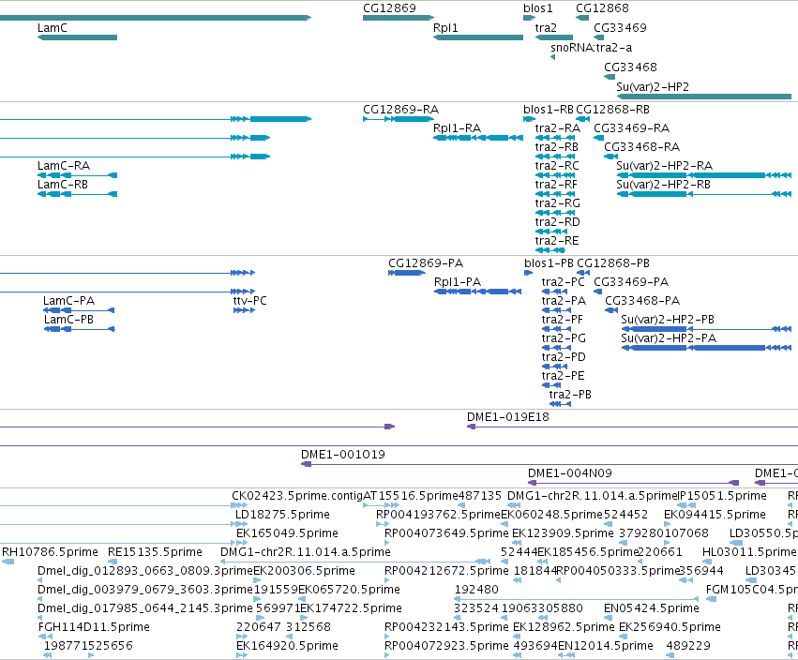Viewport: 798px width, 660px height.
Task: Click transcript tra2-RB
Action: click(x=555, y=157)
